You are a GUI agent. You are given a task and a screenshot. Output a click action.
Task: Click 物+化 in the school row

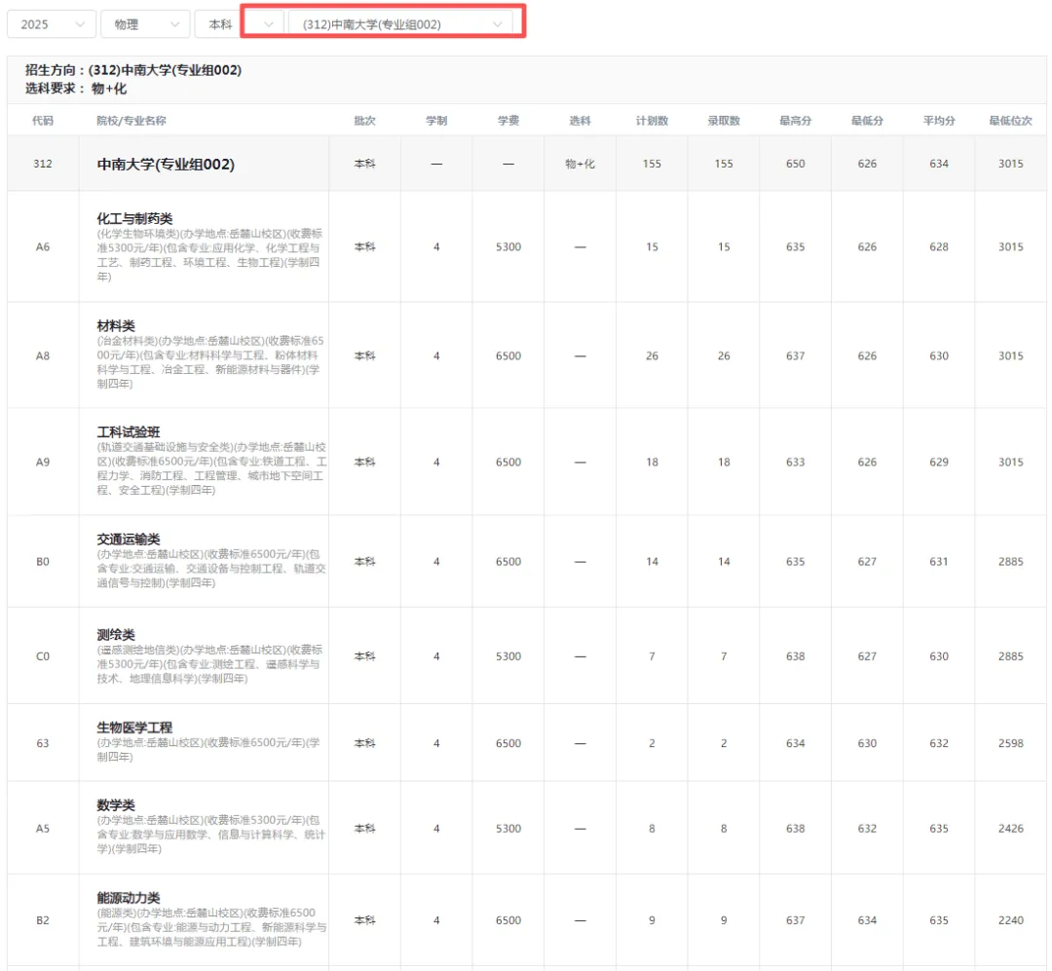tap(581, 164)
